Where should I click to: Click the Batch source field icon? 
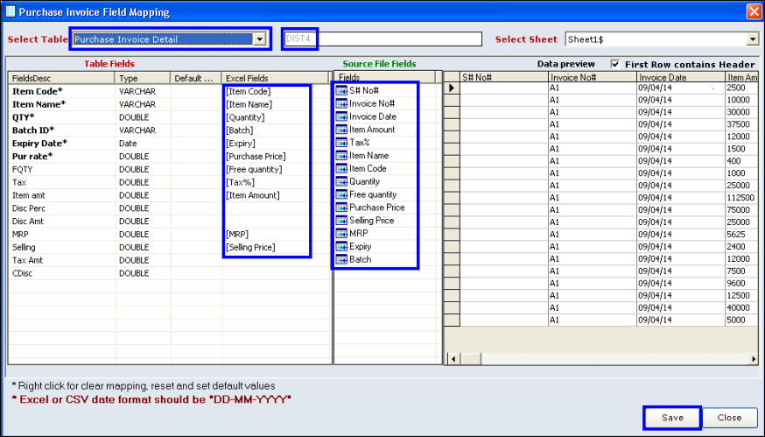tap(341, 259)
